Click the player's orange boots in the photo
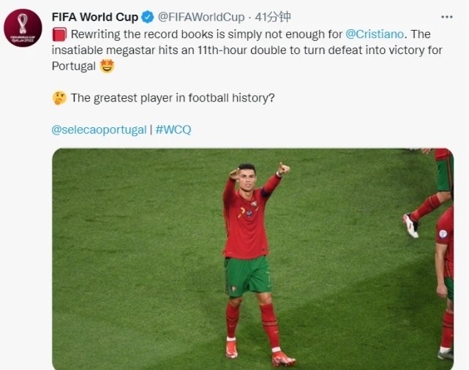This screenshot has height=370, width=469. click(x=260, y=354)
